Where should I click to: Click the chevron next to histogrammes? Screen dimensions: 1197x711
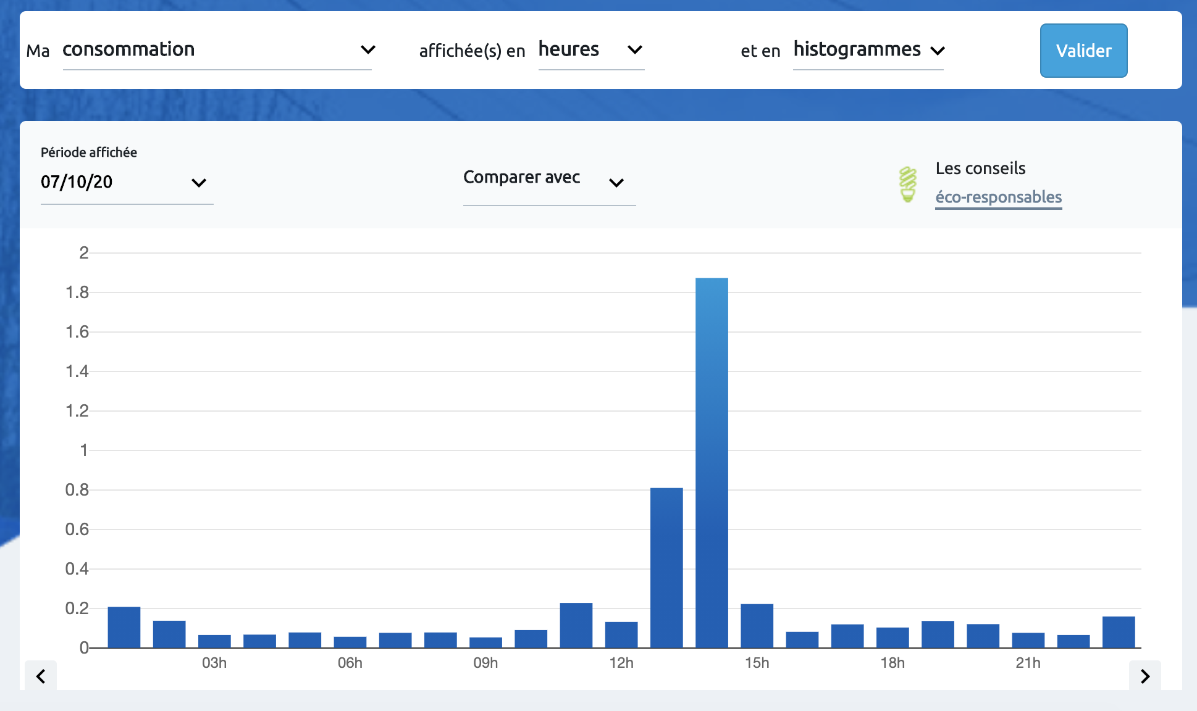click(938, 51)
